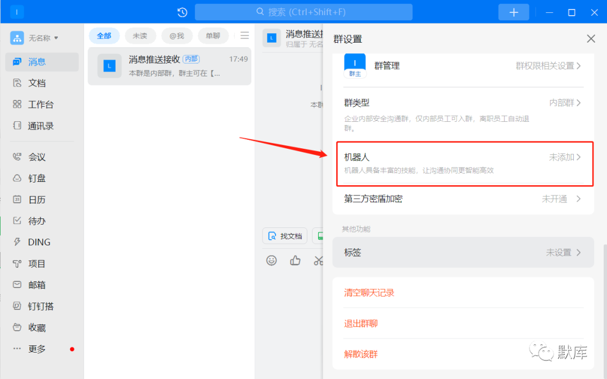Open 收藏 favorites in the sidebar
The height and width of the screenshot is (379, 607).
tap(42, 327)
